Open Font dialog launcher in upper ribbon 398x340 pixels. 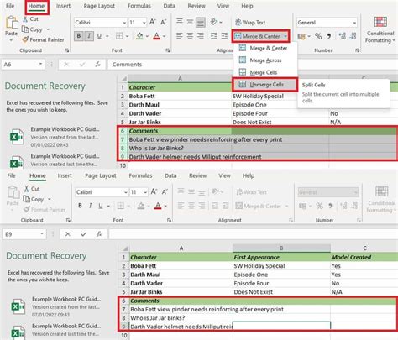[x=167, y=50]
